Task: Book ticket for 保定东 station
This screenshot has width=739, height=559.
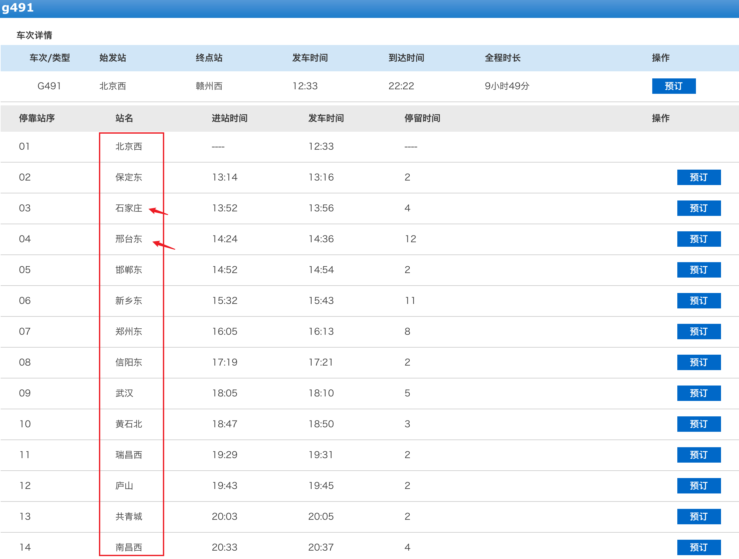Action: 699,177
